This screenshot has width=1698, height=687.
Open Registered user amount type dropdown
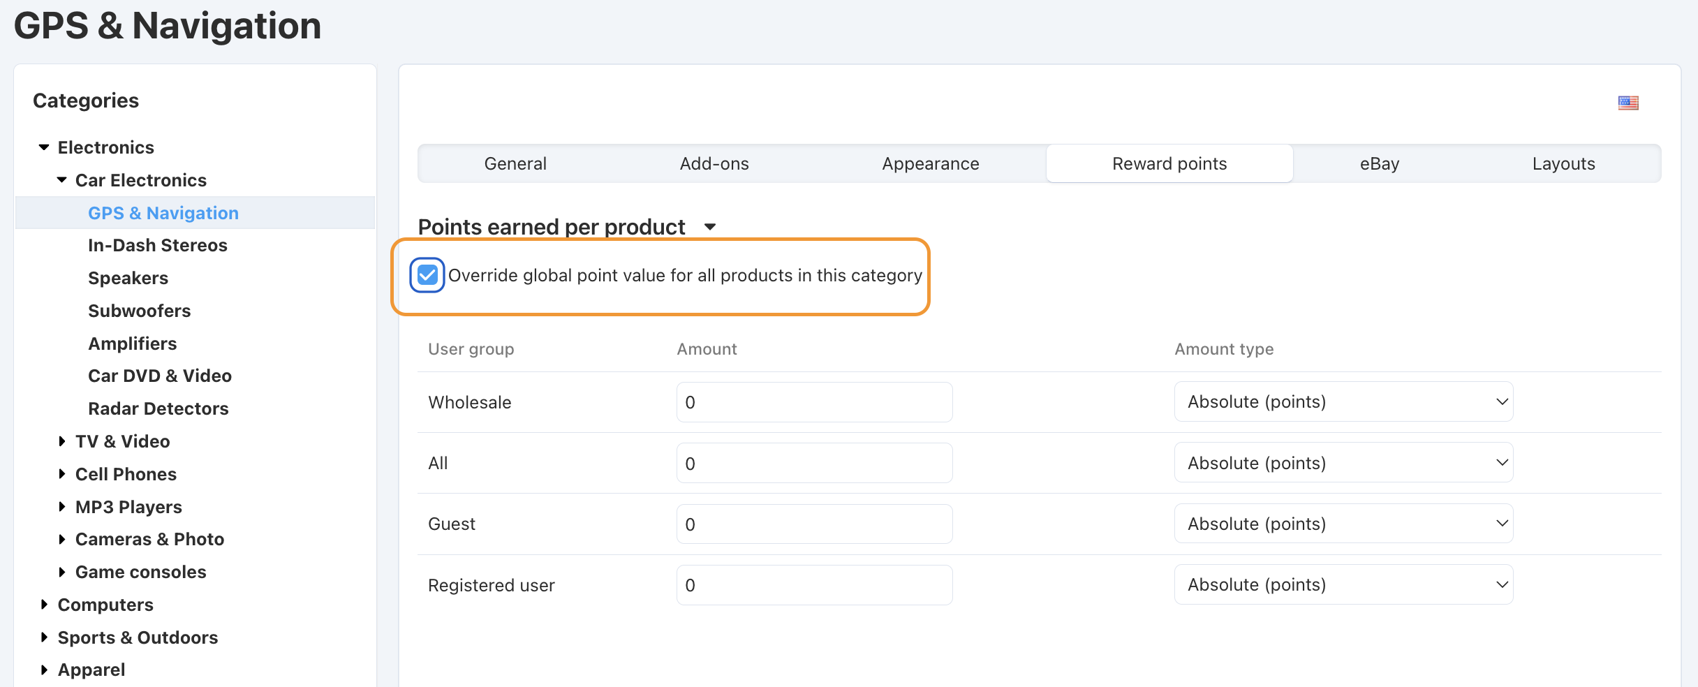[x=1343, y=584]
